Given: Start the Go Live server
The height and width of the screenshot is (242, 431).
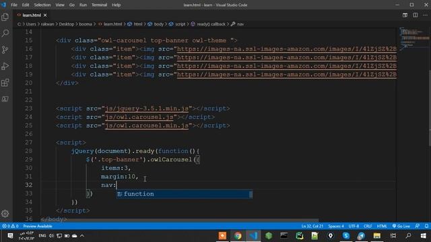Looking at the screenshot, I should tap(401, 226).
